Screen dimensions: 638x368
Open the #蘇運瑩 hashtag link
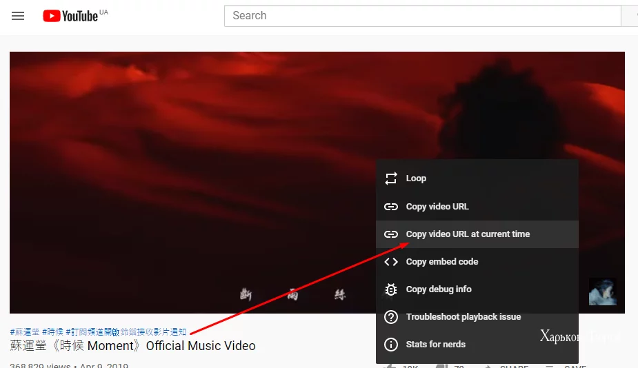(x=24, y=331)
